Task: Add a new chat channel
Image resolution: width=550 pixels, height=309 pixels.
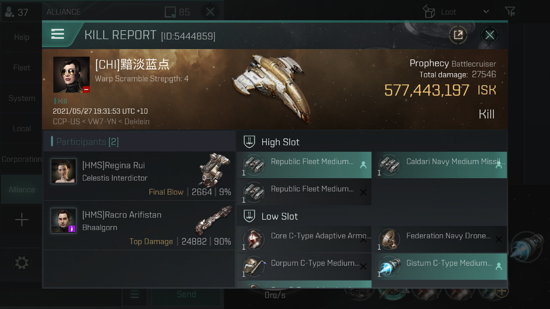Action: (22, 220)
